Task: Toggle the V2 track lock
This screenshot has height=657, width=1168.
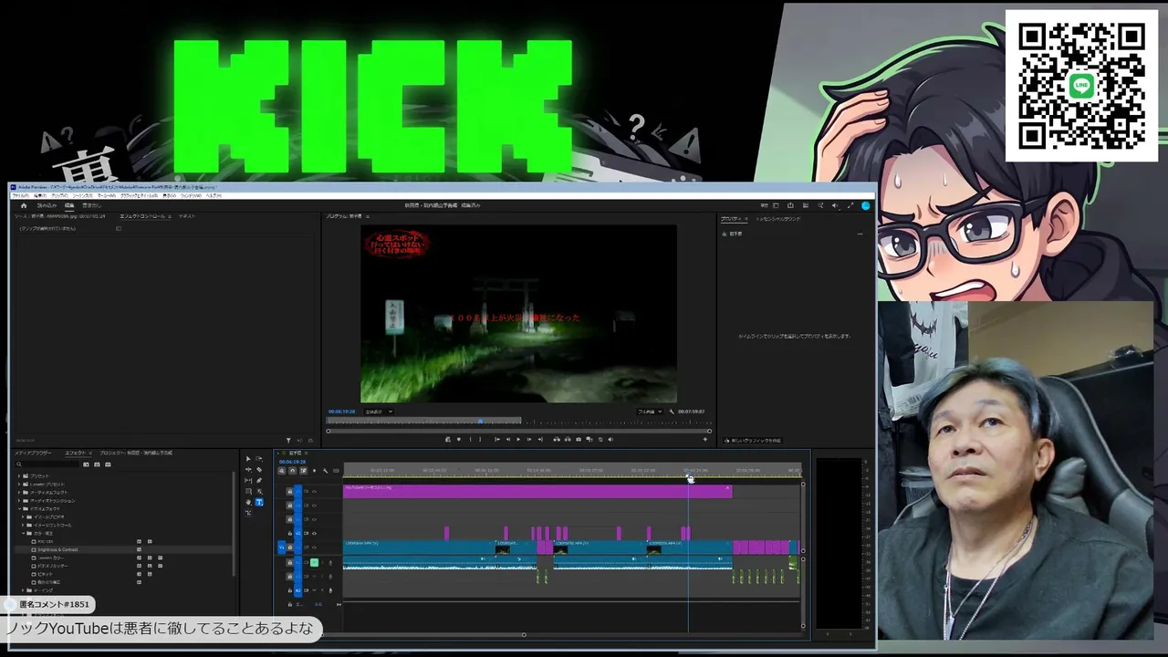Action: (290, 533)
